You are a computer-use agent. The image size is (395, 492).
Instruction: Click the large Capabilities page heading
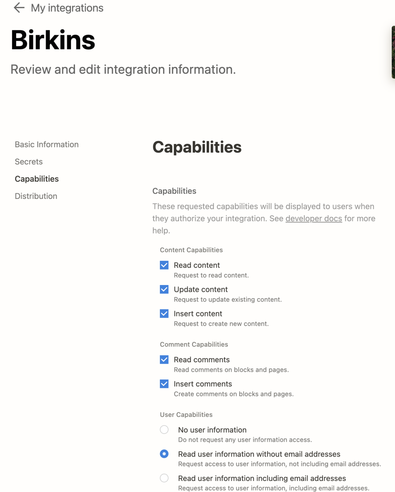[x=197, y=147]
